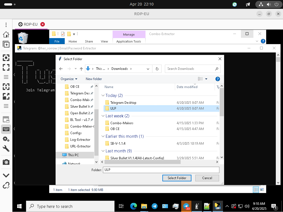Open Telegram from the Windows taskbar
Viewport: 283px width, 212px height.
[x=155, y=206]
